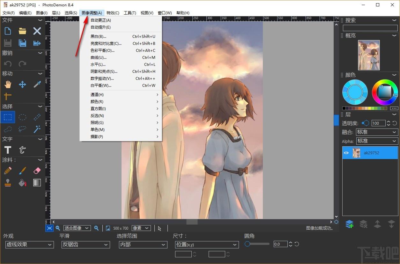Toggle fit-to-screen zoom button
This screenshot has height=264, width=400.
(x=49, y=228)
